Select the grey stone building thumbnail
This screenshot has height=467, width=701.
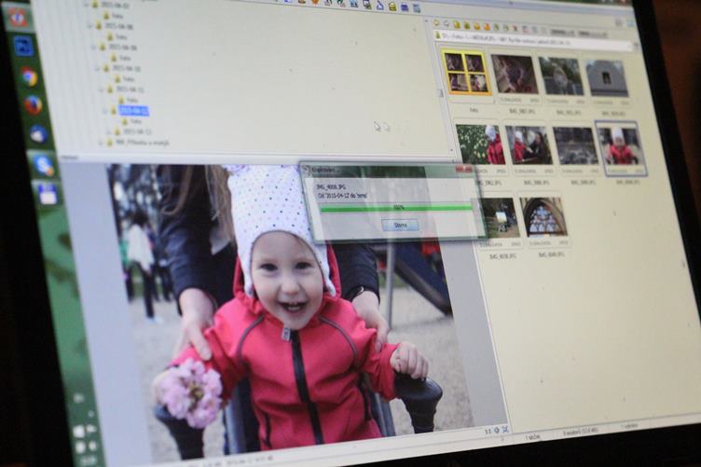coord(606,79)
